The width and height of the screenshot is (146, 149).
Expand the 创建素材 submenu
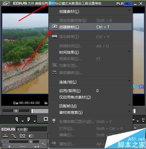pos(90,12)
